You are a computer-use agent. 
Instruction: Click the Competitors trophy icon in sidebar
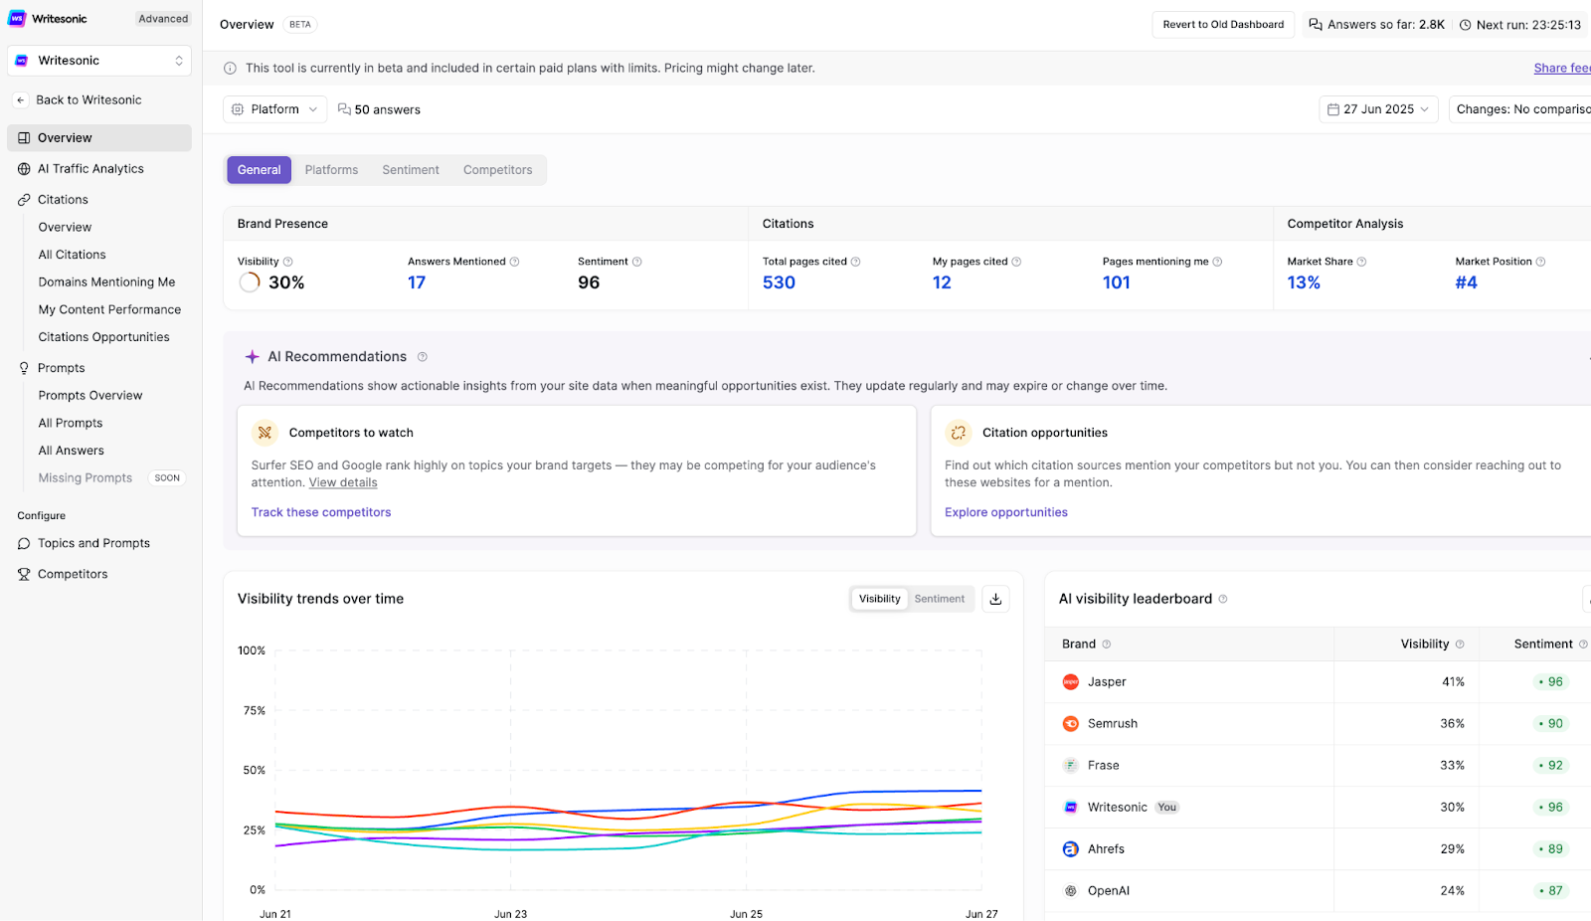(24, 574)
